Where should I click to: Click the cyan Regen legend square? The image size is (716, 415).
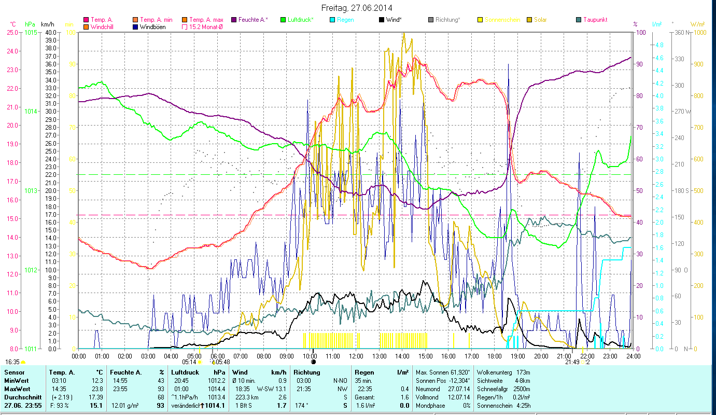(332, 20)
